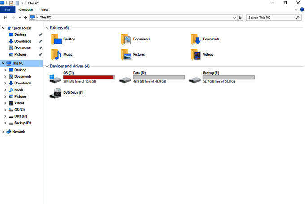Select Pictures under Quick access

click(20, 54)
